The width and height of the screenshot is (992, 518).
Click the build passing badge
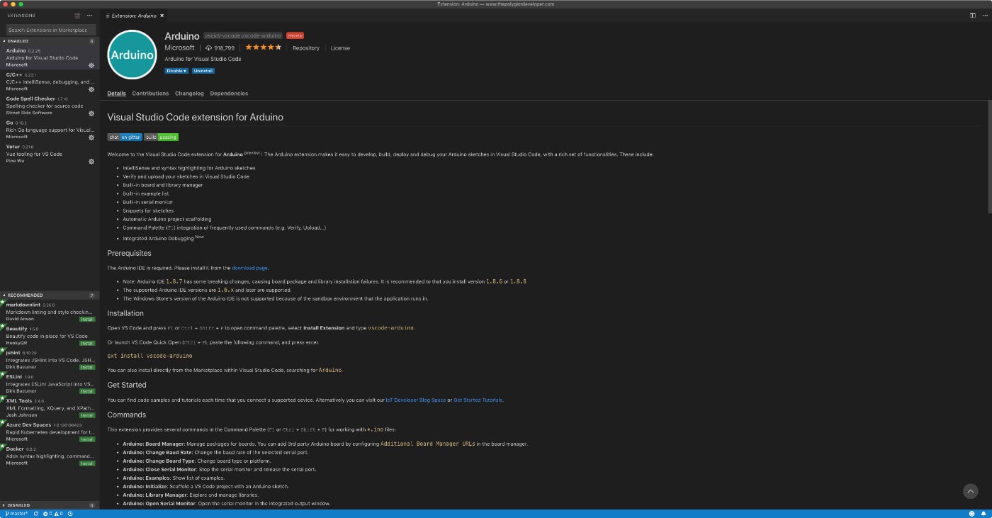[162, 137]
